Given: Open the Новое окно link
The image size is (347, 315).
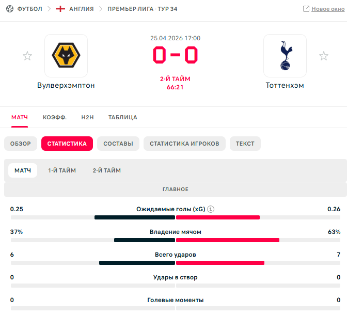Looking at the screenshot, I should click(x=328, y=9).
